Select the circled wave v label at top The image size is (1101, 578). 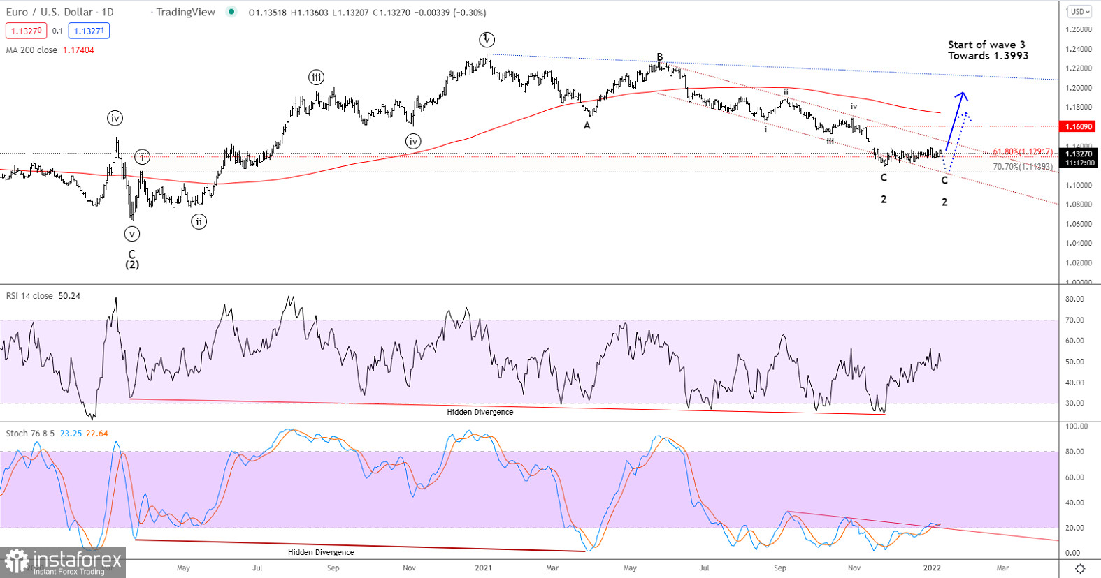[x=487, y=39]
